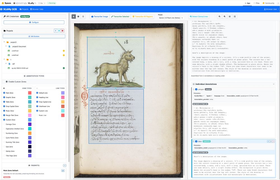Click the Detect Zones/Lines button
The image size is (280, 180).
(x=199, y=16)
